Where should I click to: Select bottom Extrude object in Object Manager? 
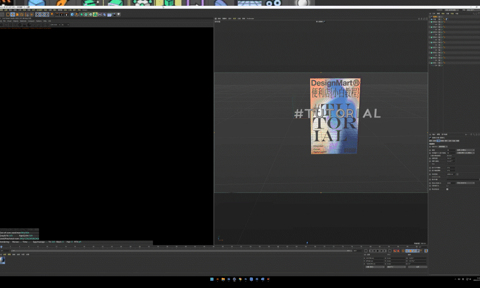(x=434, y=63)
